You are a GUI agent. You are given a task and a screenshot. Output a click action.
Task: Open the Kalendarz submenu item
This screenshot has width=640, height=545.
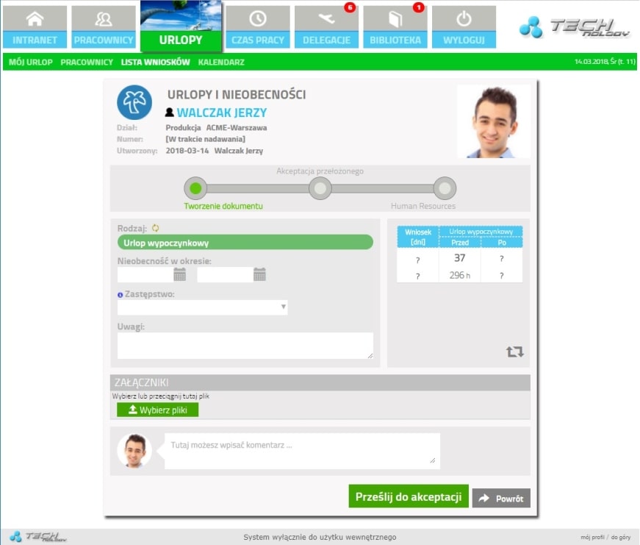pyautogui.click(x=221, y=63)
